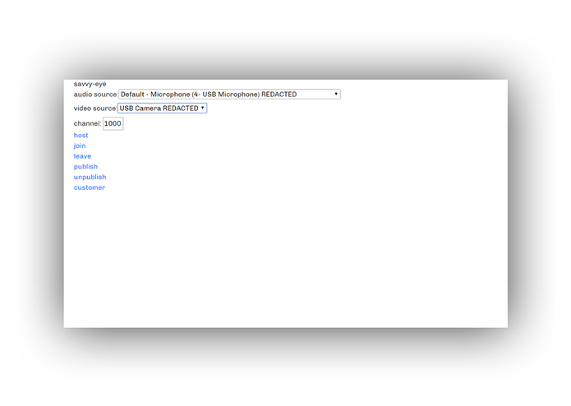The image size is (571, 406).
Task: Click the 'video source:' label
Action: pyautogui.click(x=95, y=108)
